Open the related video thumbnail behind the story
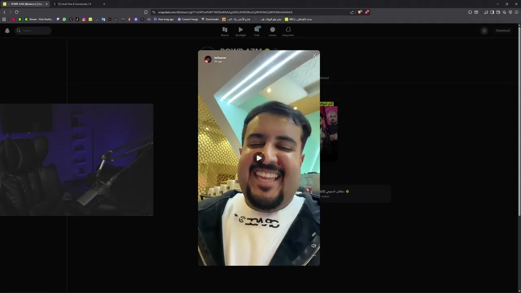 [x=329, y=131]
